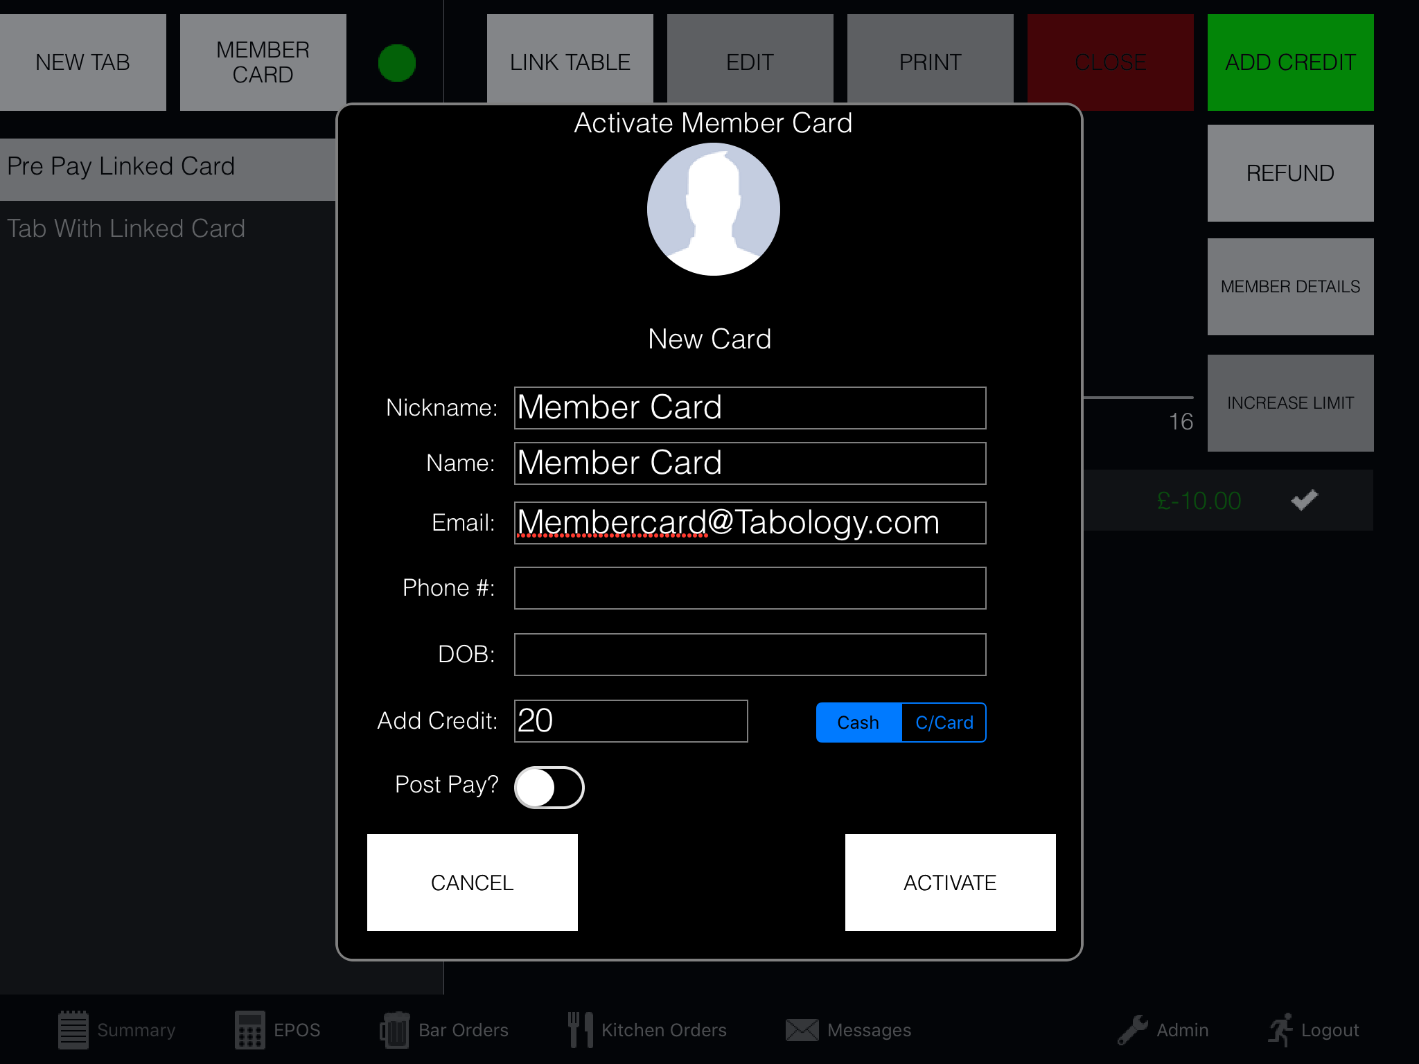Open the EPOS calculator icon

click(x=249, y=1030)
